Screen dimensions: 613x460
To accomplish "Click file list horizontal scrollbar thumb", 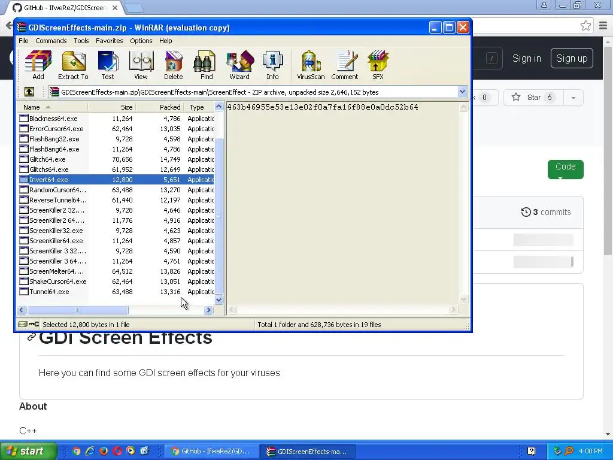I will [77, 310].
